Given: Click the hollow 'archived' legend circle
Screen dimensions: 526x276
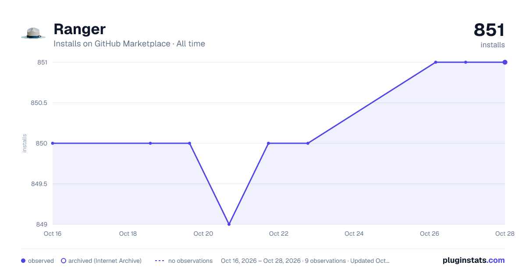Looking at the screenshot, I should point(63,261).
